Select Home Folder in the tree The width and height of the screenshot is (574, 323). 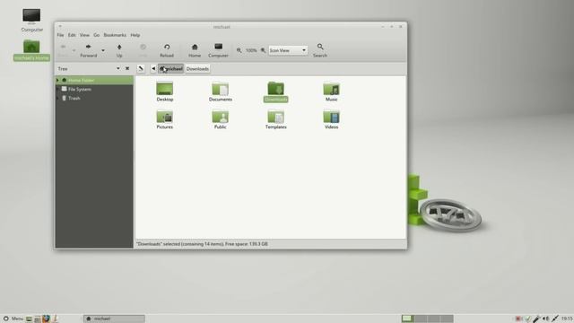coord(94,80)
